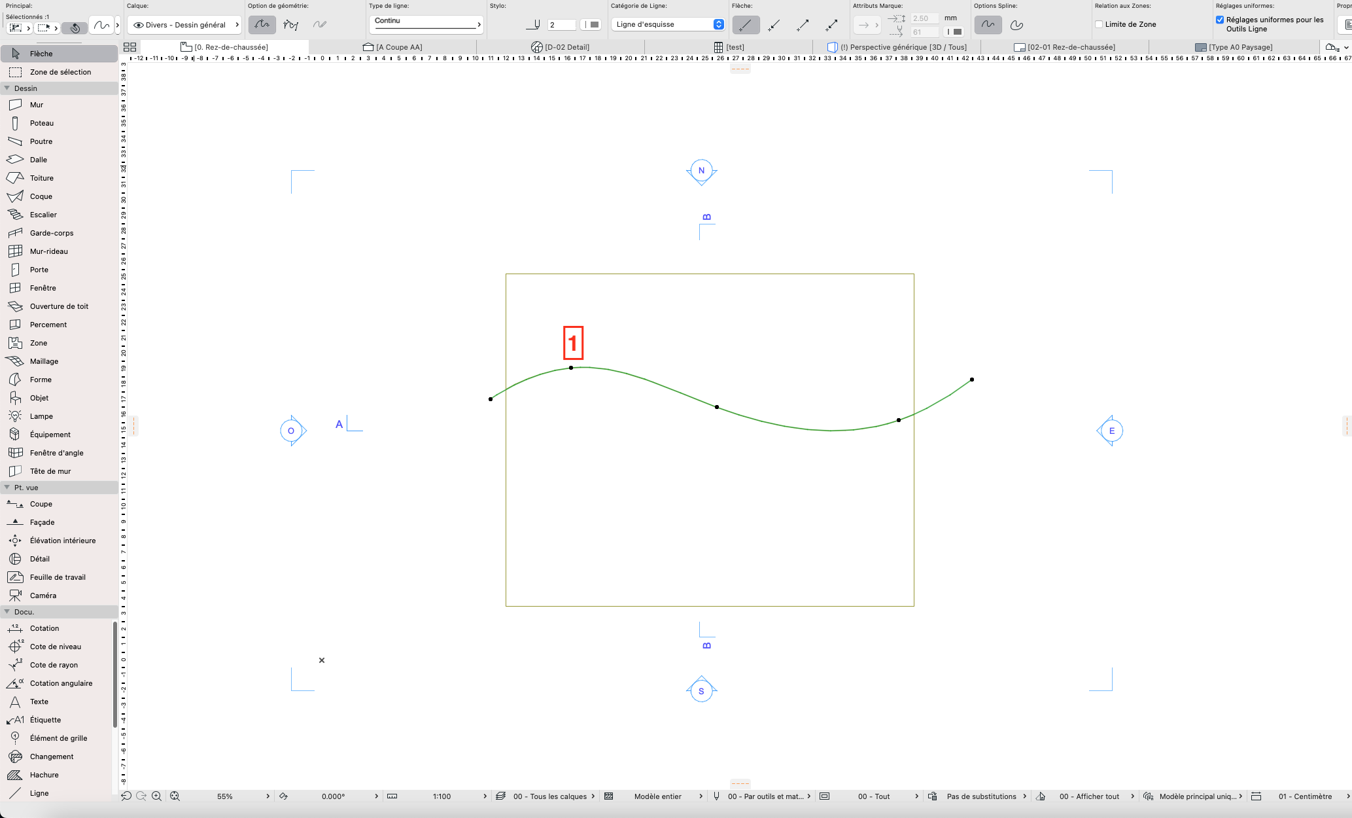1352x818 pixels.
Task: Pick the Fenêtre window tool
Action: 59,288
